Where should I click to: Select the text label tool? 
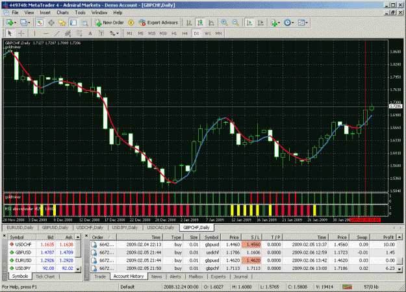pos(101,33)
